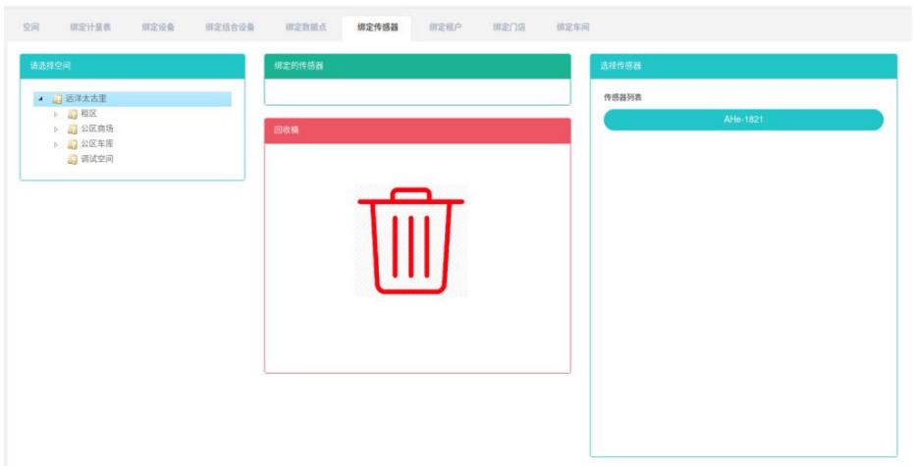Click folder icon next to 公区商场

pyautogui.click(x=73, y=129)
